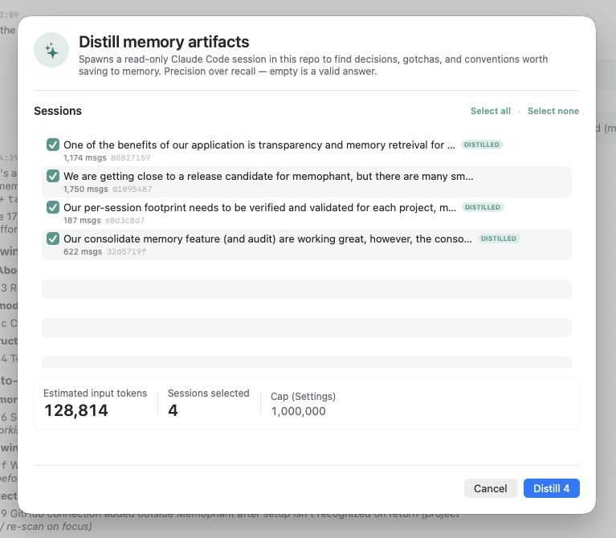Click the '1,174 msgs' count
This screenshot has height=538, width=616.
click(85, 158)
